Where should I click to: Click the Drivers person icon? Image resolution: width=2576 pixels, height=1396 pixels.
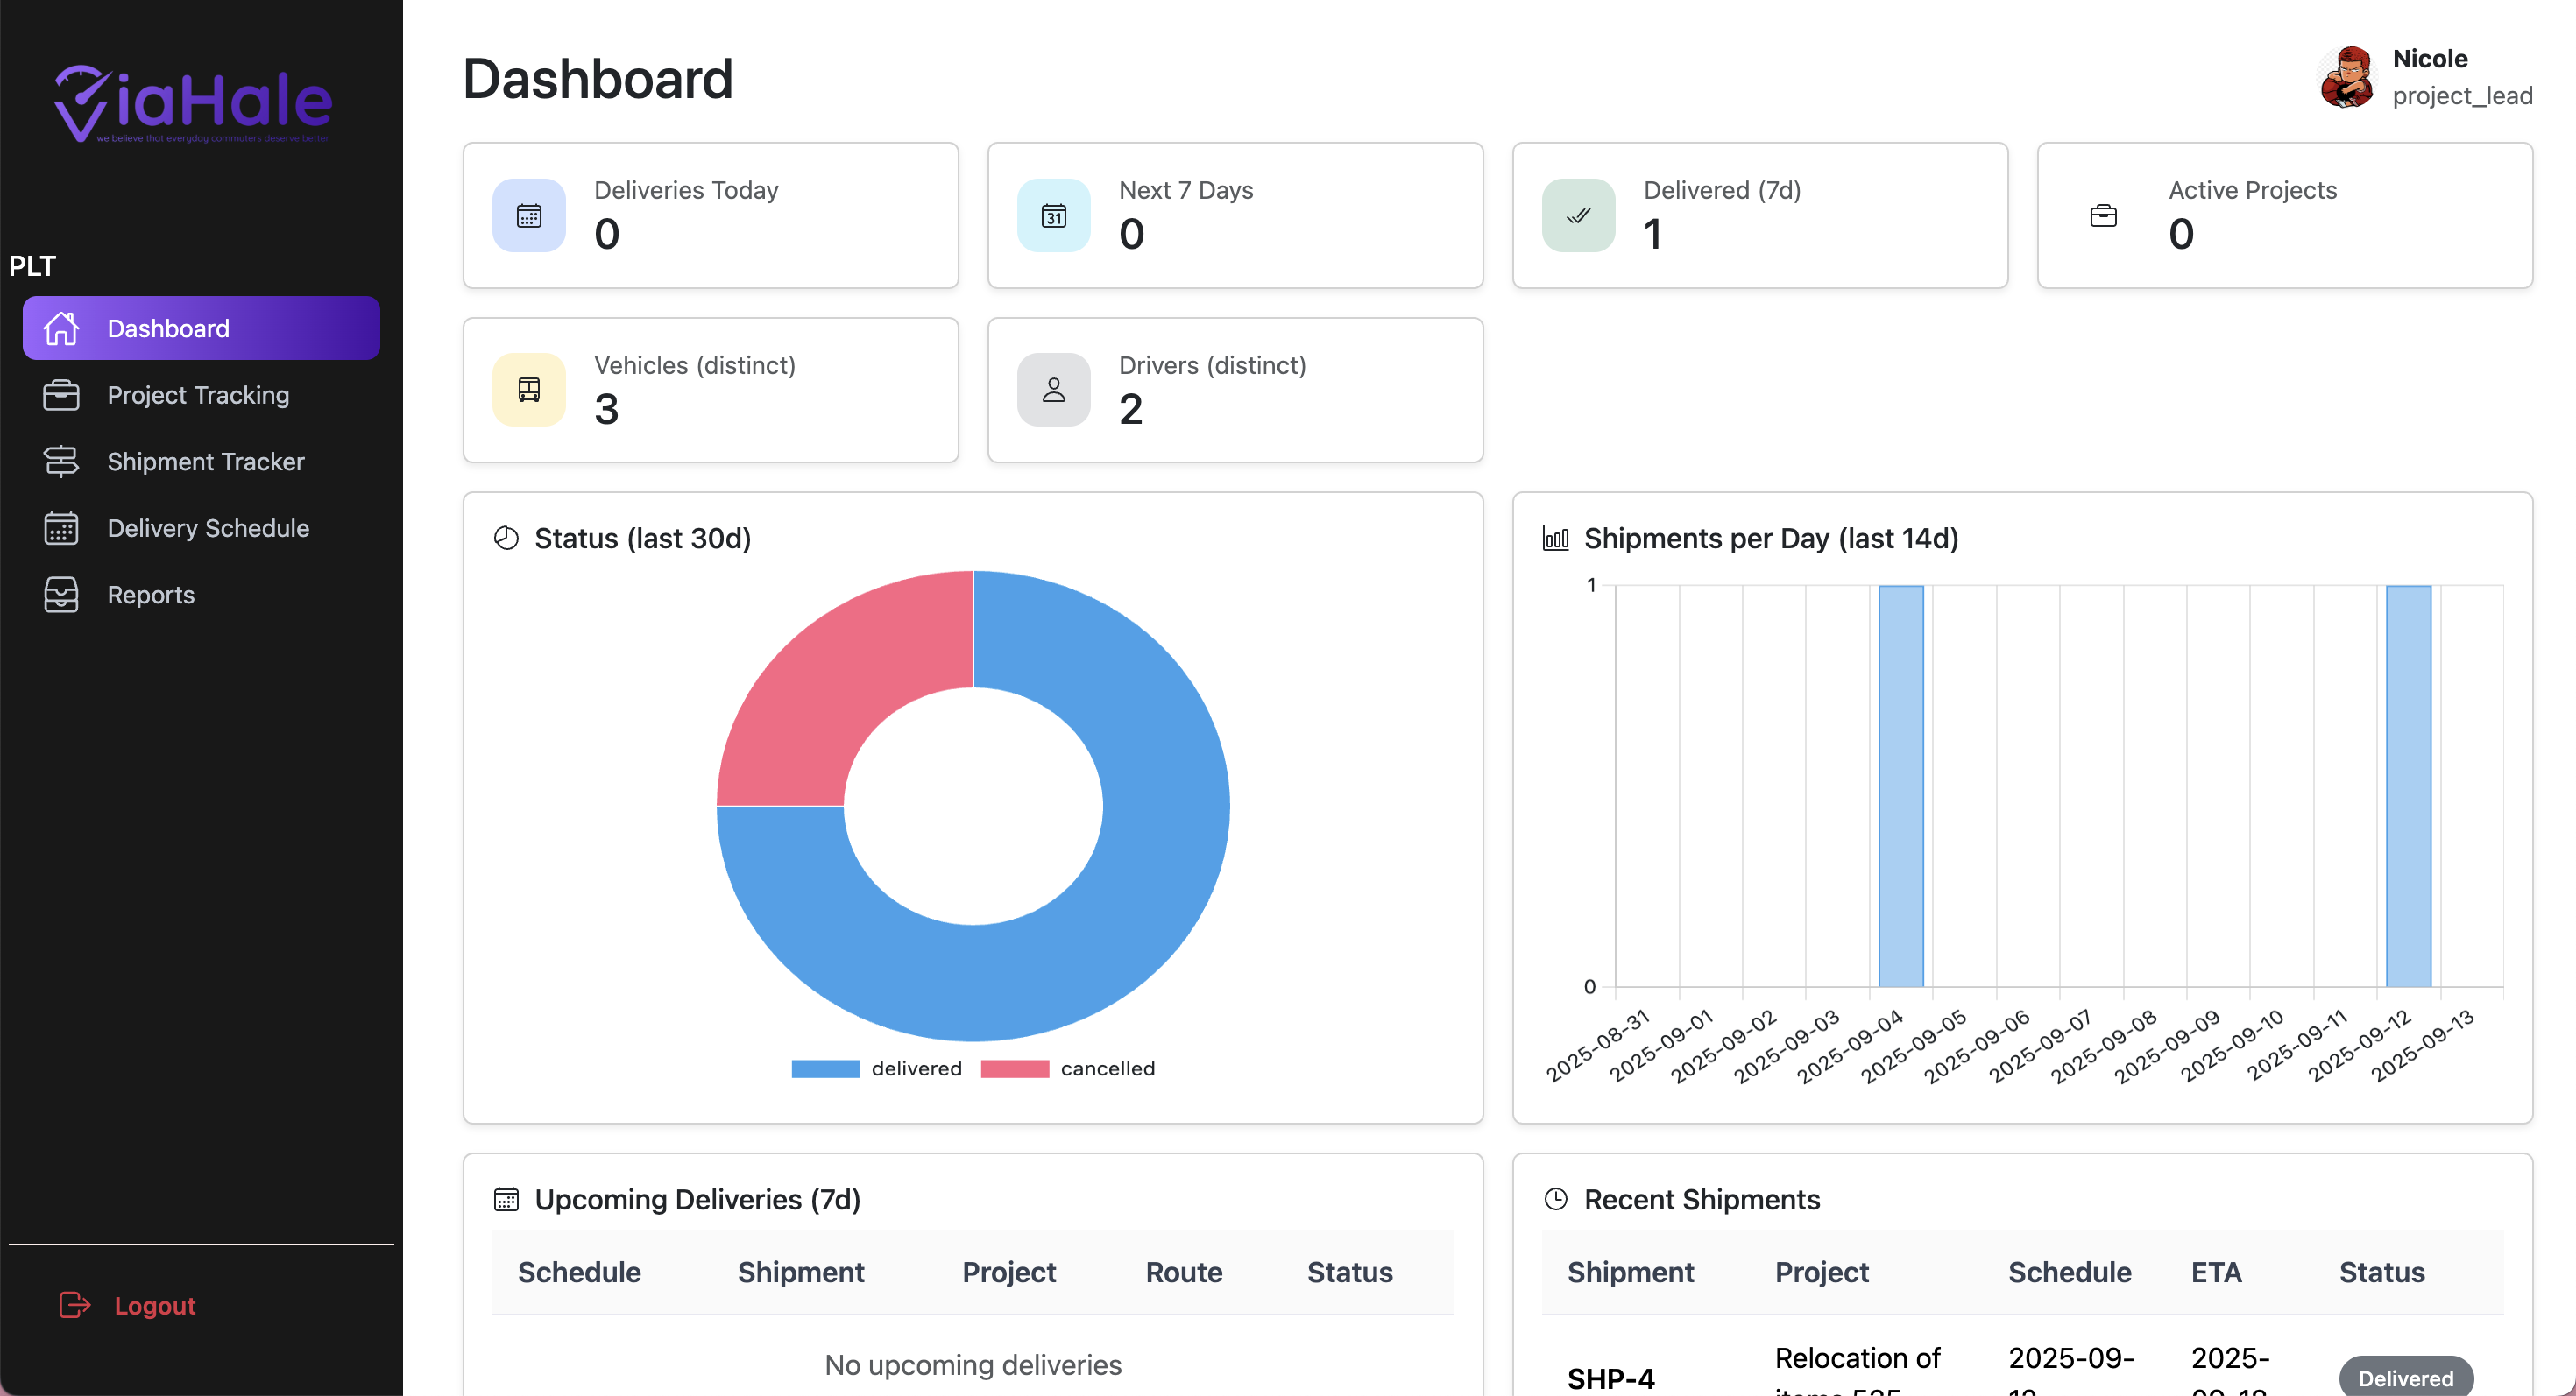1053,390
